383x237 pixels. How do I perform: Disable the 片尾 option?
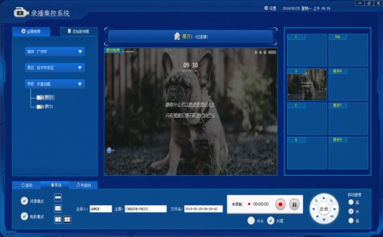(x=270, y=220)
